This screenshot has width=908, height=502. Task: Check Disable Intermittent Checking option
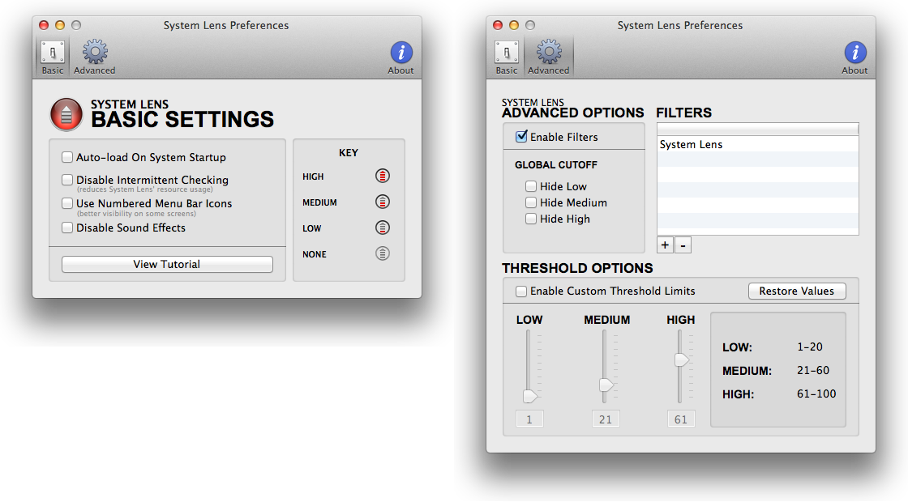click(x=68, y=180)
